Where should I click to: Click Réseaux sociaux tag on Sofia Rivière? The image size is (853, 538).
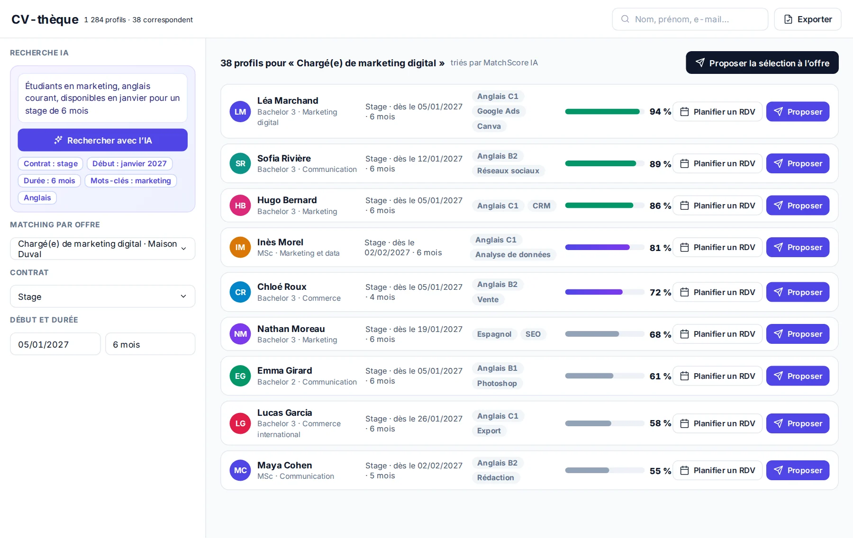point(508,171)
